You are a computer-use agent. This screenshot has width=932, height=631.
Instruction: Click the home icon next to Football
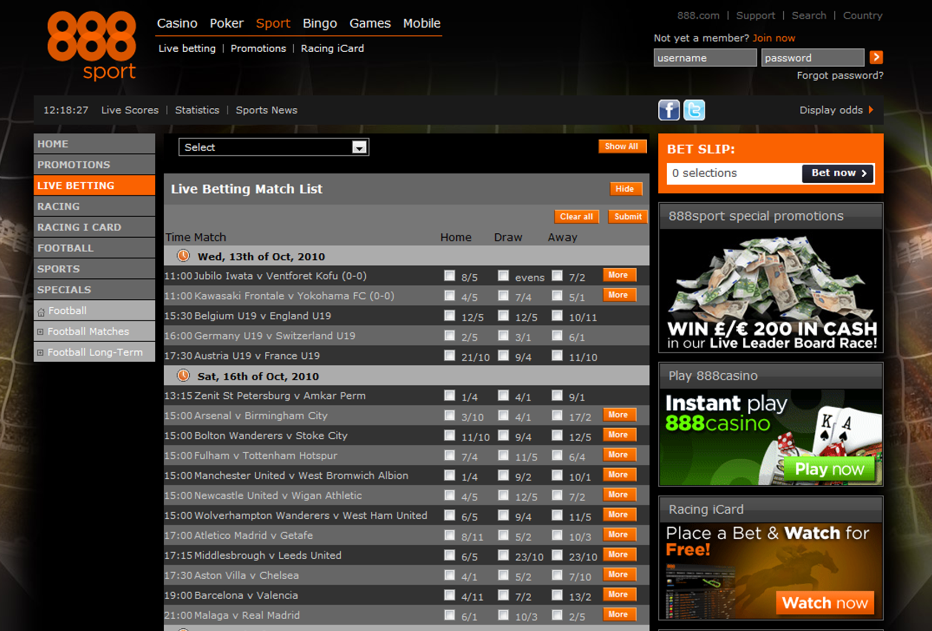pyautogui.click(x=41, y=312)
